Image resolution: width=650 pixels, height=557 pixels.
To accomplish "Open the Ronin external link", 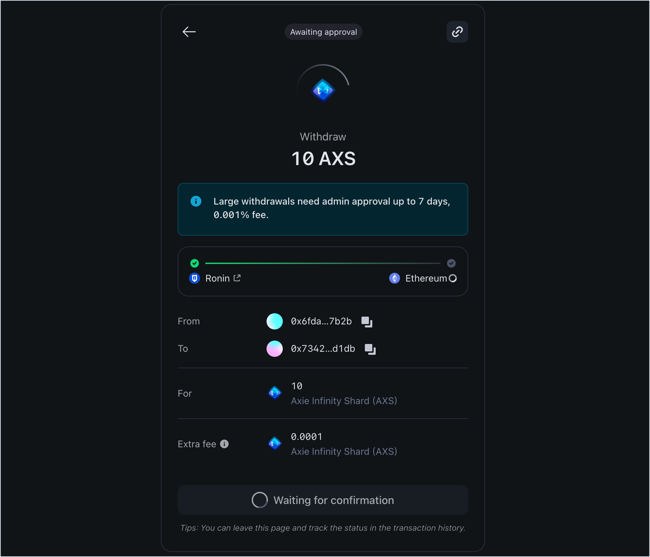I will (236, 278).
